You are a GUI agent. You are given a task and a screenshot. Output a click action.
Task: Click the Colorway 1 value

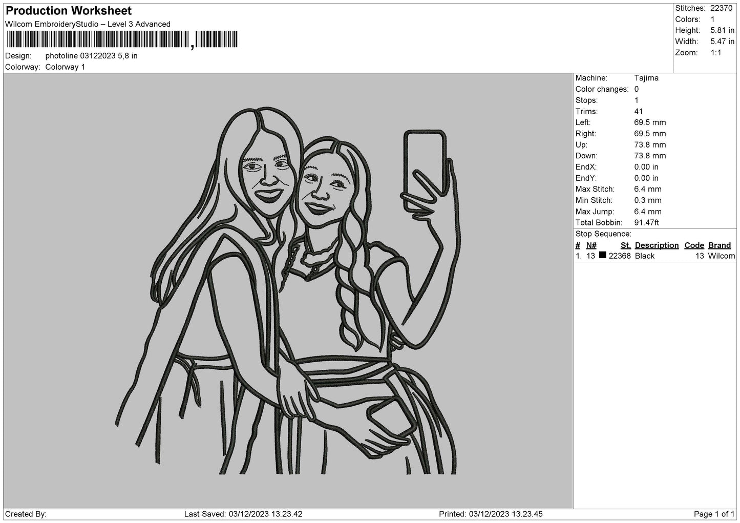[x=65, y=67]
